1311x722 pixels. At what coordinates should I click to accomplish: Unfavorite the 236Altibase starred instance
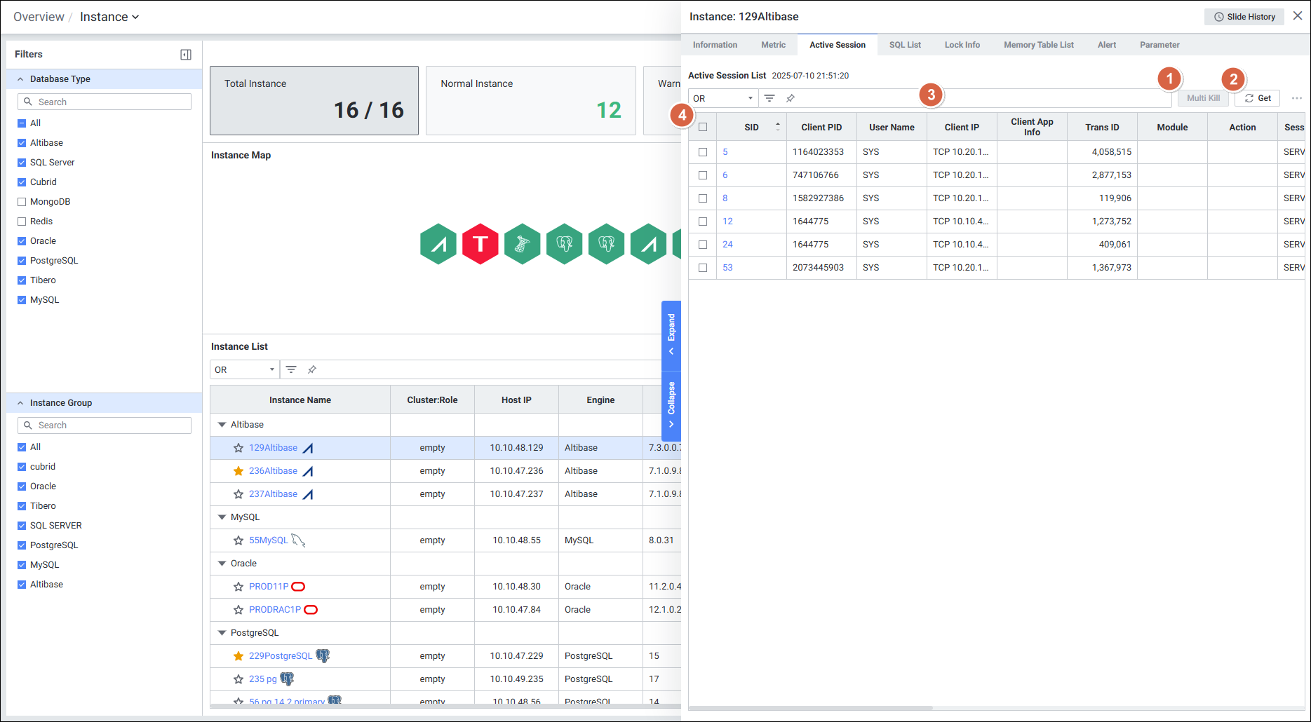coord(238,471)
